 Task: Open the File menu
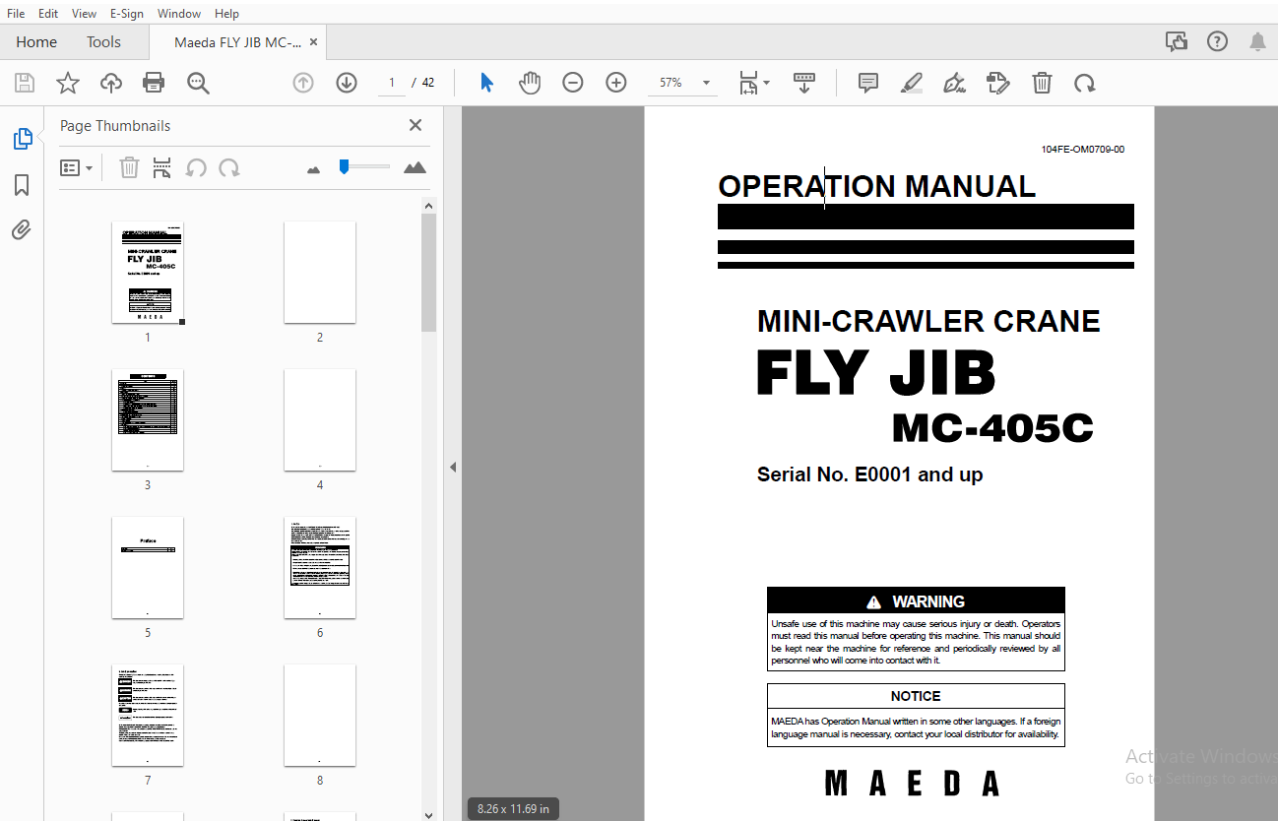click(16, 14)
